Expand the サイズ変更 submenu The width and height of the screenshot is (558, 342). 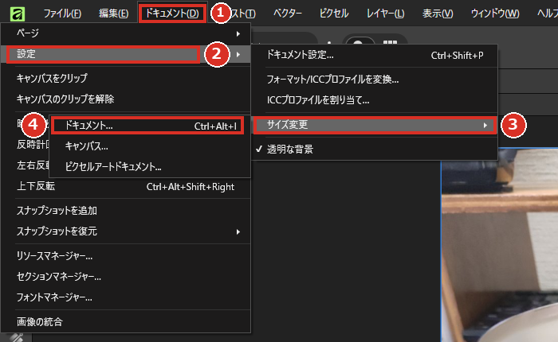click(375, 125)
